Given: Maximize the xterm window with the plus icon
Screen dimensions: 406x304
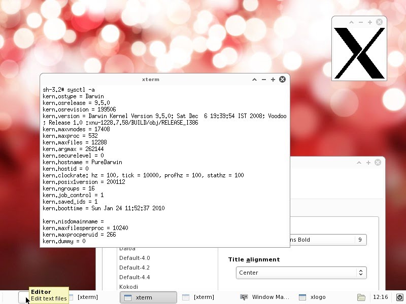Looking at the screenshot, I should tap(273, 80).
